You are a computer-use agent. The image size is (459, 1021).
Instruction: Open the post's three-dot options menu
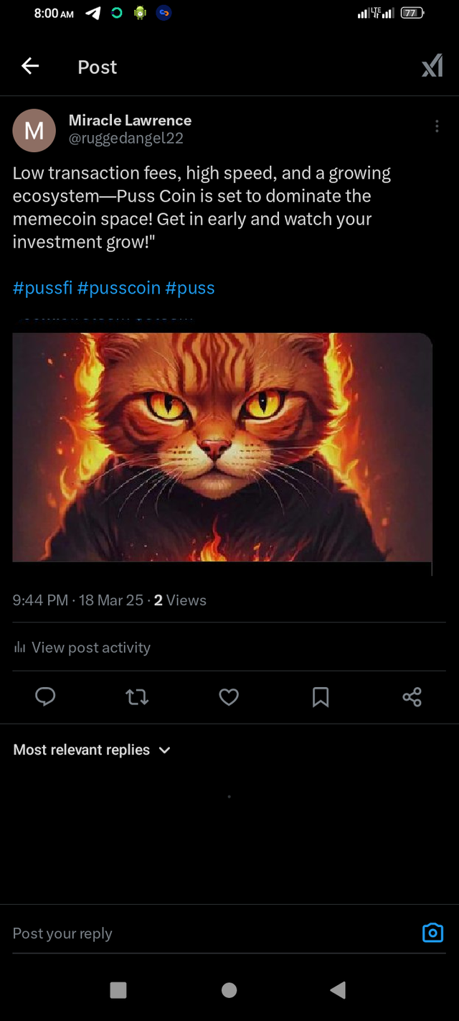[x=437, y=126]
